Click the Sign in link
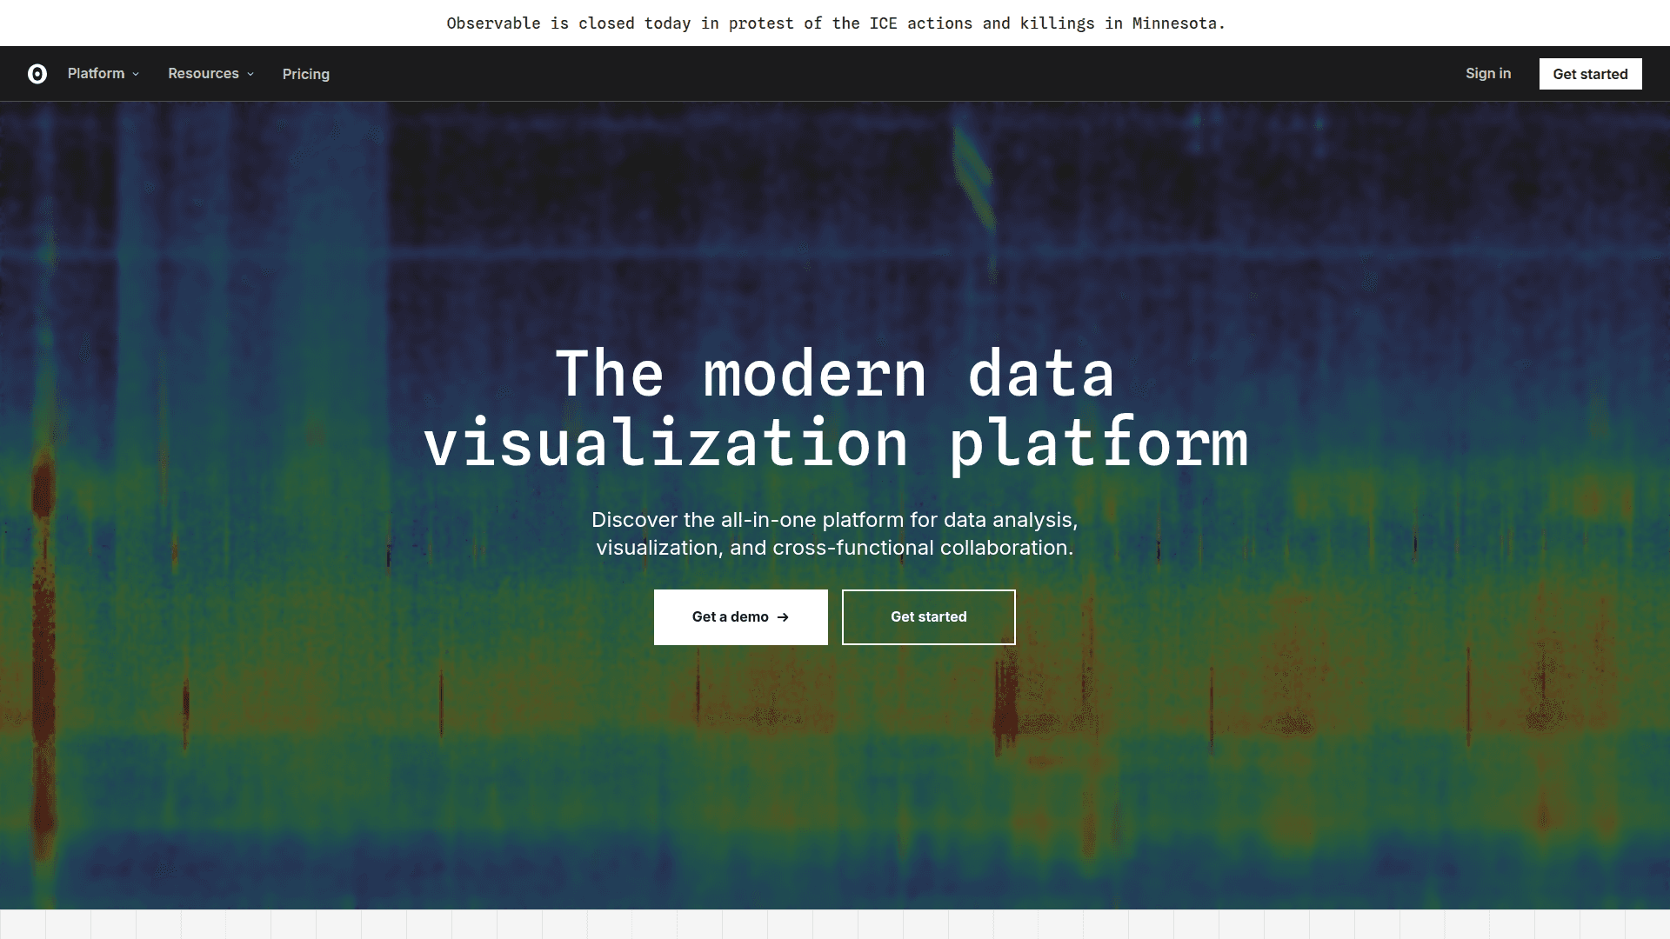The height and width of the screenshot is (939, 1670). pyautogui.click(x=1487, y=74)
